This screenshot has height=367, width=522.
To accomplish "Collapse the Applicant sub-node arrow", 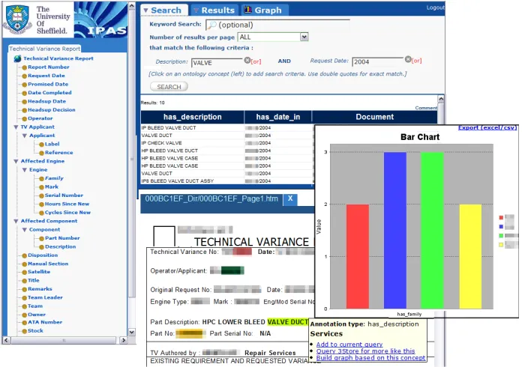I will click(25, 136).
